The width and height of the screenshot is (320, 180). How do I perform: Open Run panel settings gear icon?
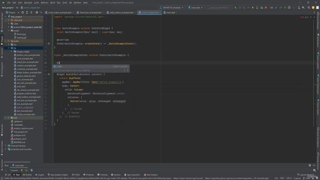point(310,165)
